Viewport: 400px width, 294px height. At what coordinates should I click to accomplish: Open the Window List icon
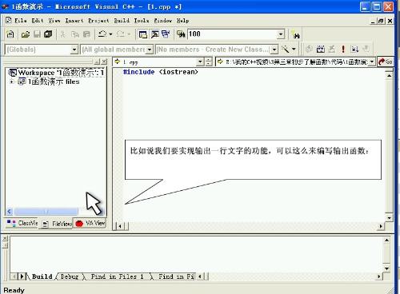pos(166,34)
